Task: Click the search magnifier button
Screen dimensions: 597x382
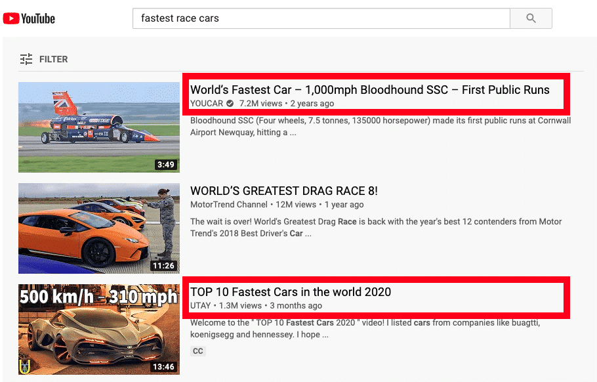Action: (x=531, y=18)
